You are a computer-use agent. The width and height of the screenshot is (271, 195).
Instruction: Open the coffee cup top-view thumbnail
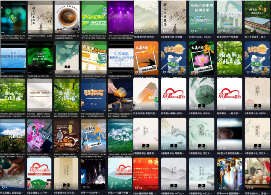pyautogui.click(x=67, y=17)
